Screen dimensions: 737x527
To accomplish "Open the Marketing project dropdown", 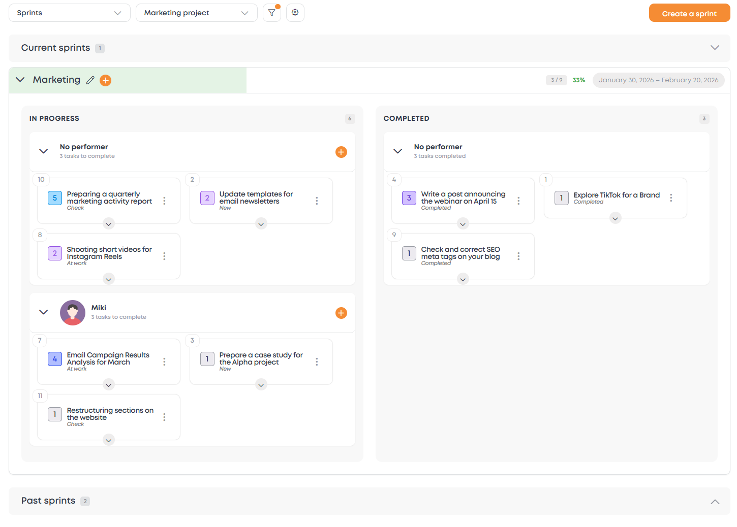I will click(196, 13).
